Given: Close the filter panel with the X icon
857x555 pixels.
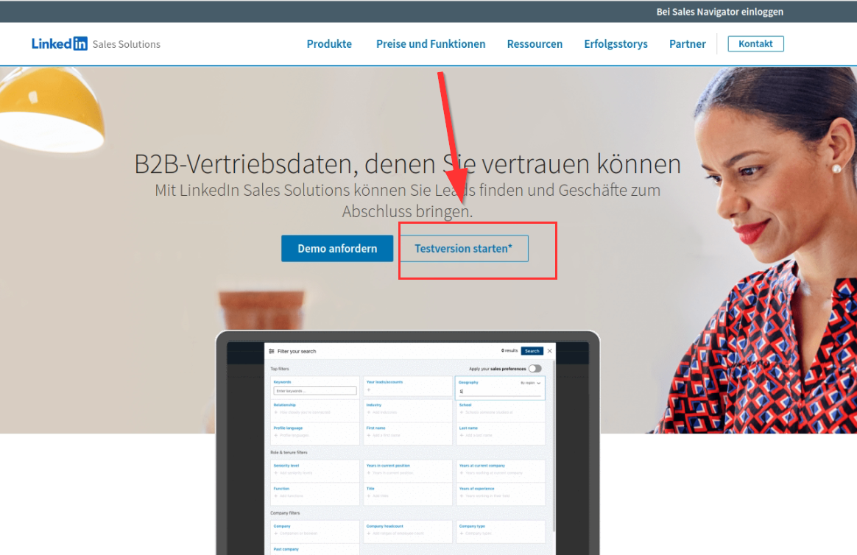Looking at the screenshot, I should (x=549, y=351).
